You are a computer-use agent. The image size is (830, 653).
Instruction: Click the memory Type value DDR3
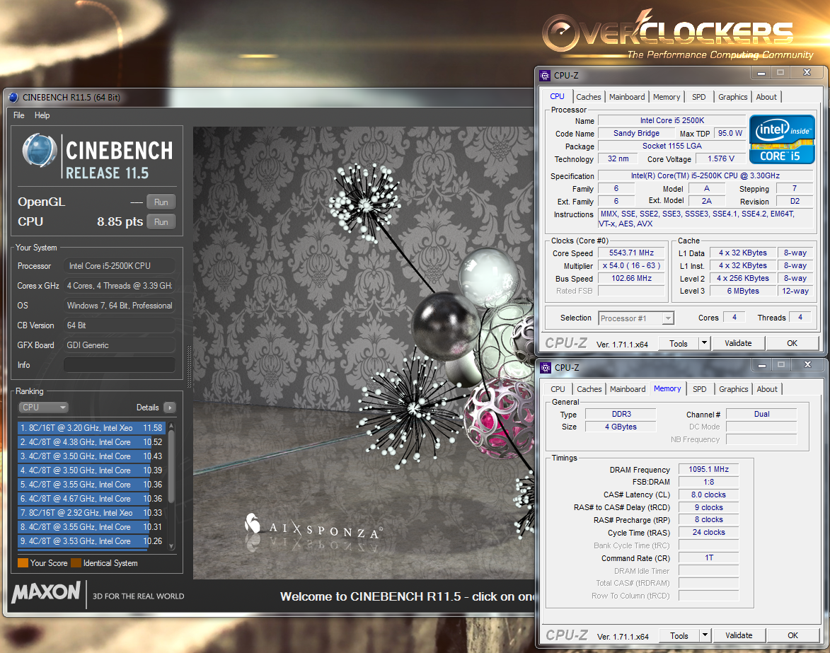(x=621, y=415)
